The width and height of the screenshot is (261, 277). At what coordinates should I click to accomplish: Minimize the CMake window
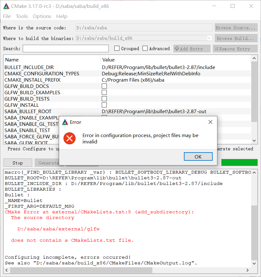[x=214, y=6]
